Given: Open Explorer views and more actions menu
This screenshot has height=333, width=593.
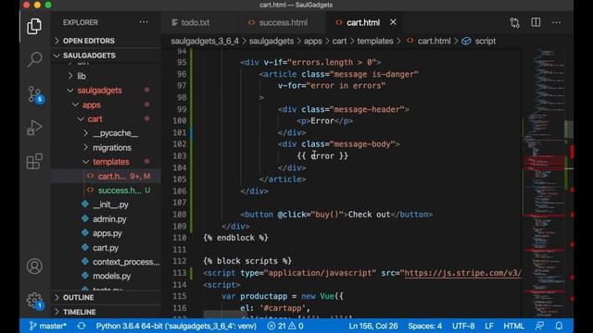Looking at the screenshot, I should coord(144,22).
